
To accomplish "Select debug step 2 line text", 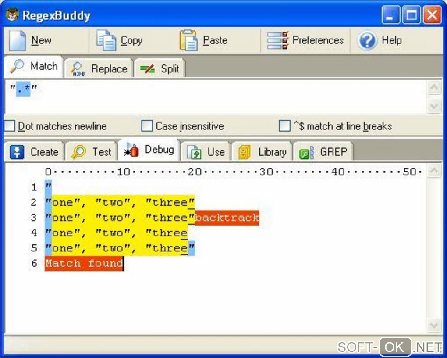I will (x=120, y=203).
